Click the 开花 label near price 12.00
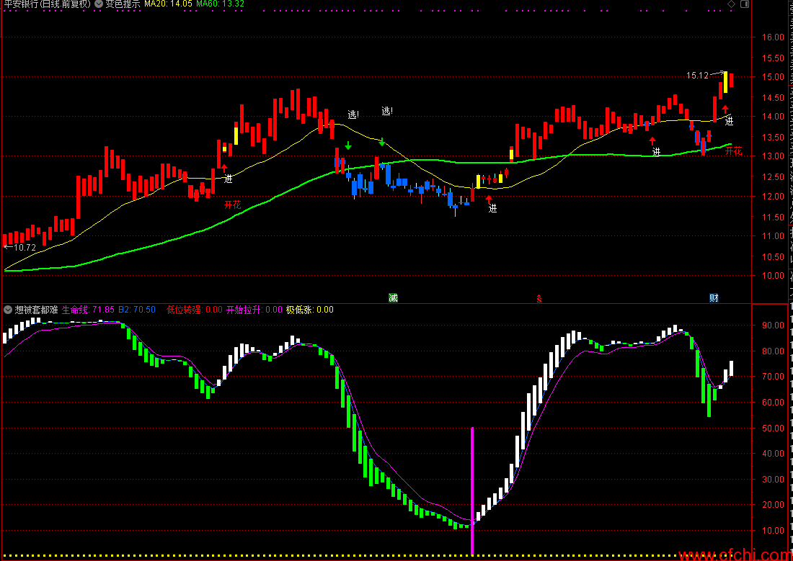793x561 pixels. point(233,205)
